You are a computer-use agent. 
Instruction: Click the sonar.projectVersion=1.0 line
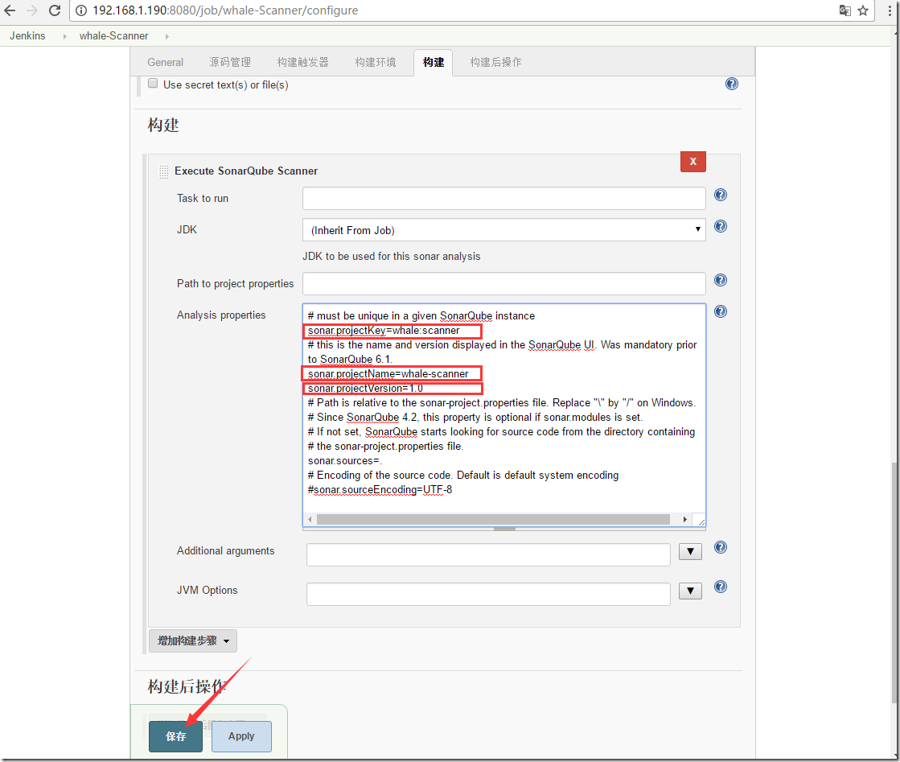click(366, 389)
